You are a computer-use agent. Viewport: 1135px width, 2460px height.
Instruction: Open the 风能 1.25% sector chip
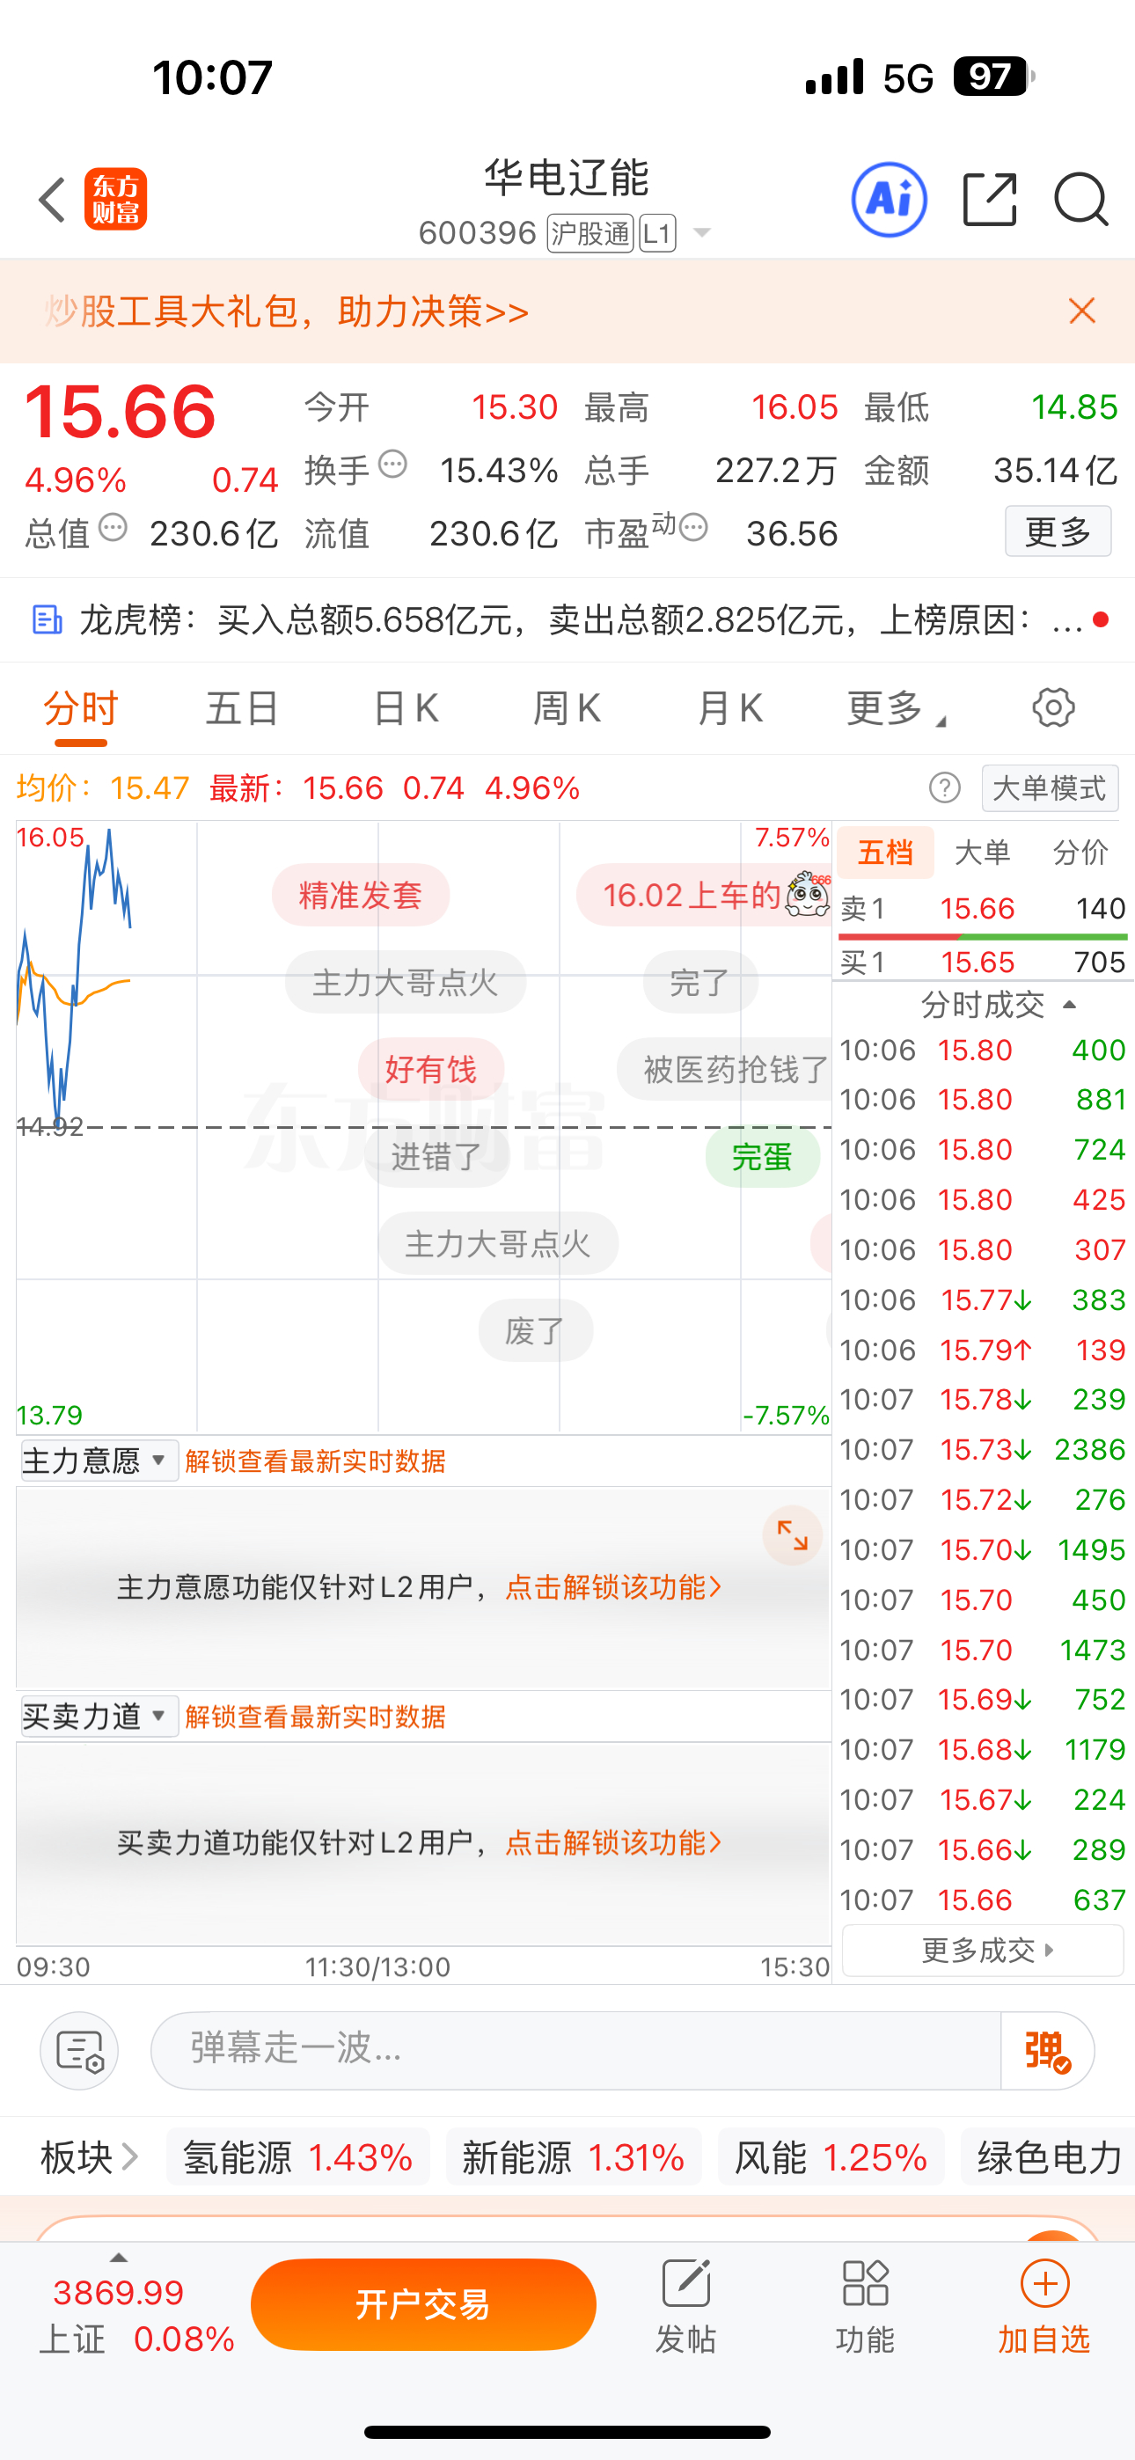(831, 2157)
